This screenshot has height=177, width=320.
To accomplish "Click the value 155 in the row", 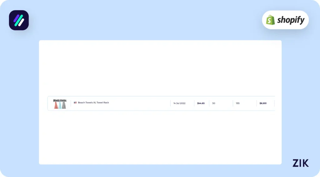I will (x=237, y=103).
